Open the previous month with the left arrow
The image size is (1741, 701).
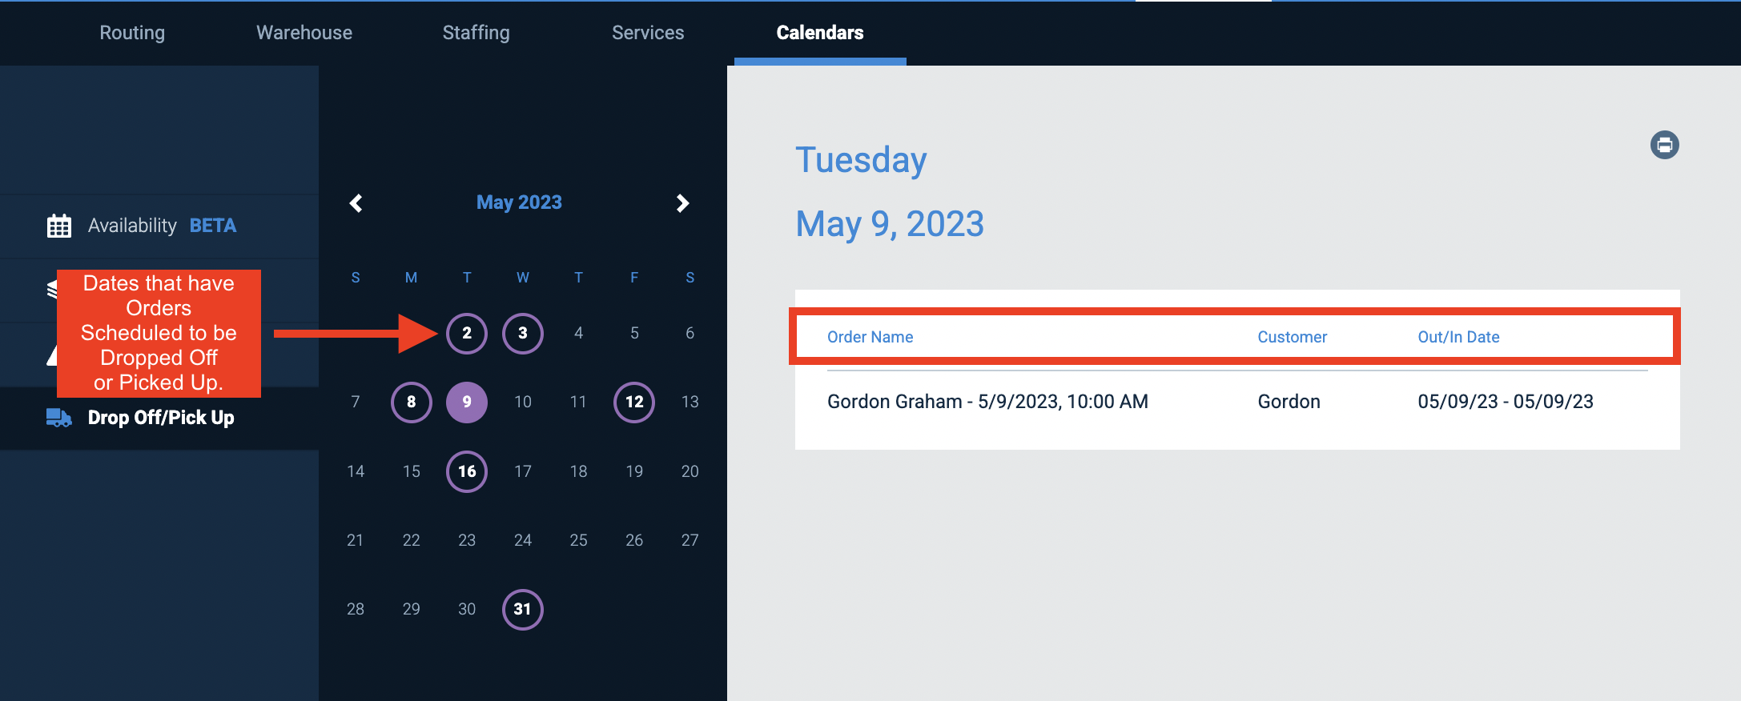(356, 202)
